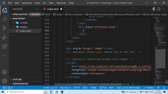Change the UTF-8 file encoding
168x94 pixels.
click(76, 88)
